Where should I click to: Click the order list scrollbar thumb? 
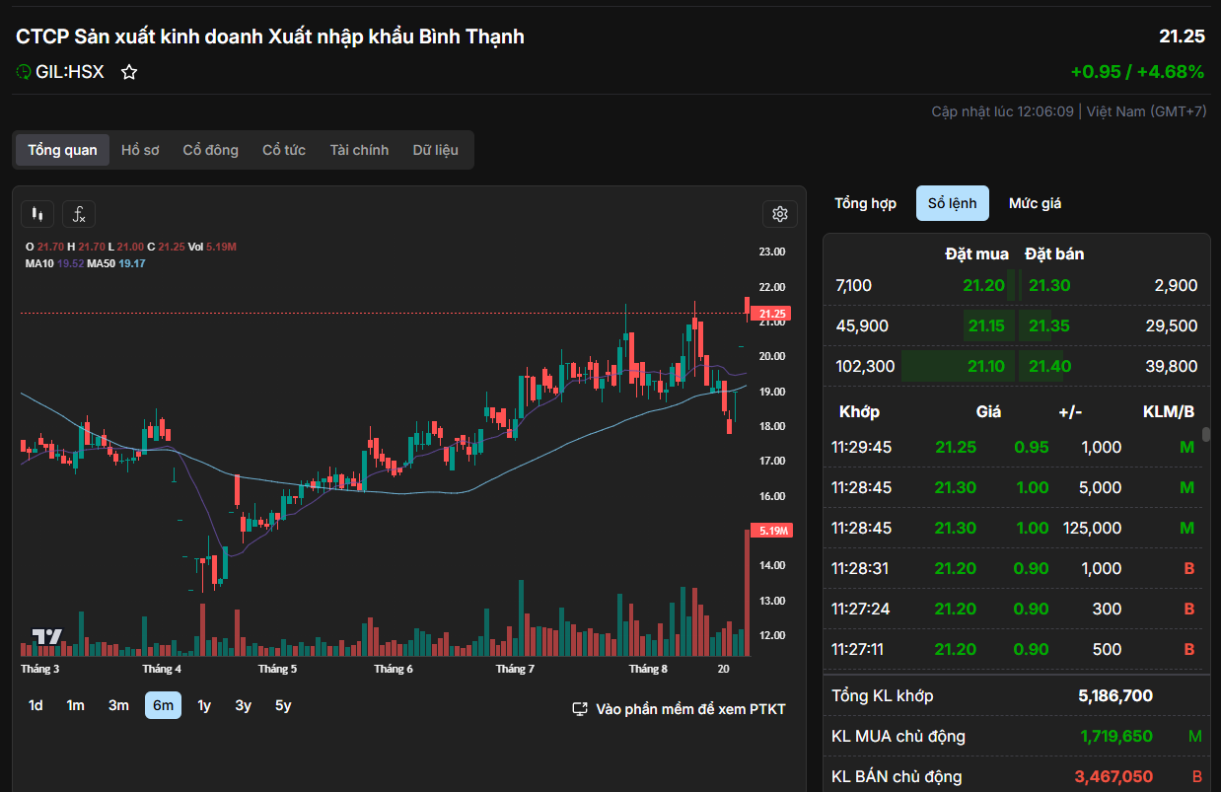1205,435
